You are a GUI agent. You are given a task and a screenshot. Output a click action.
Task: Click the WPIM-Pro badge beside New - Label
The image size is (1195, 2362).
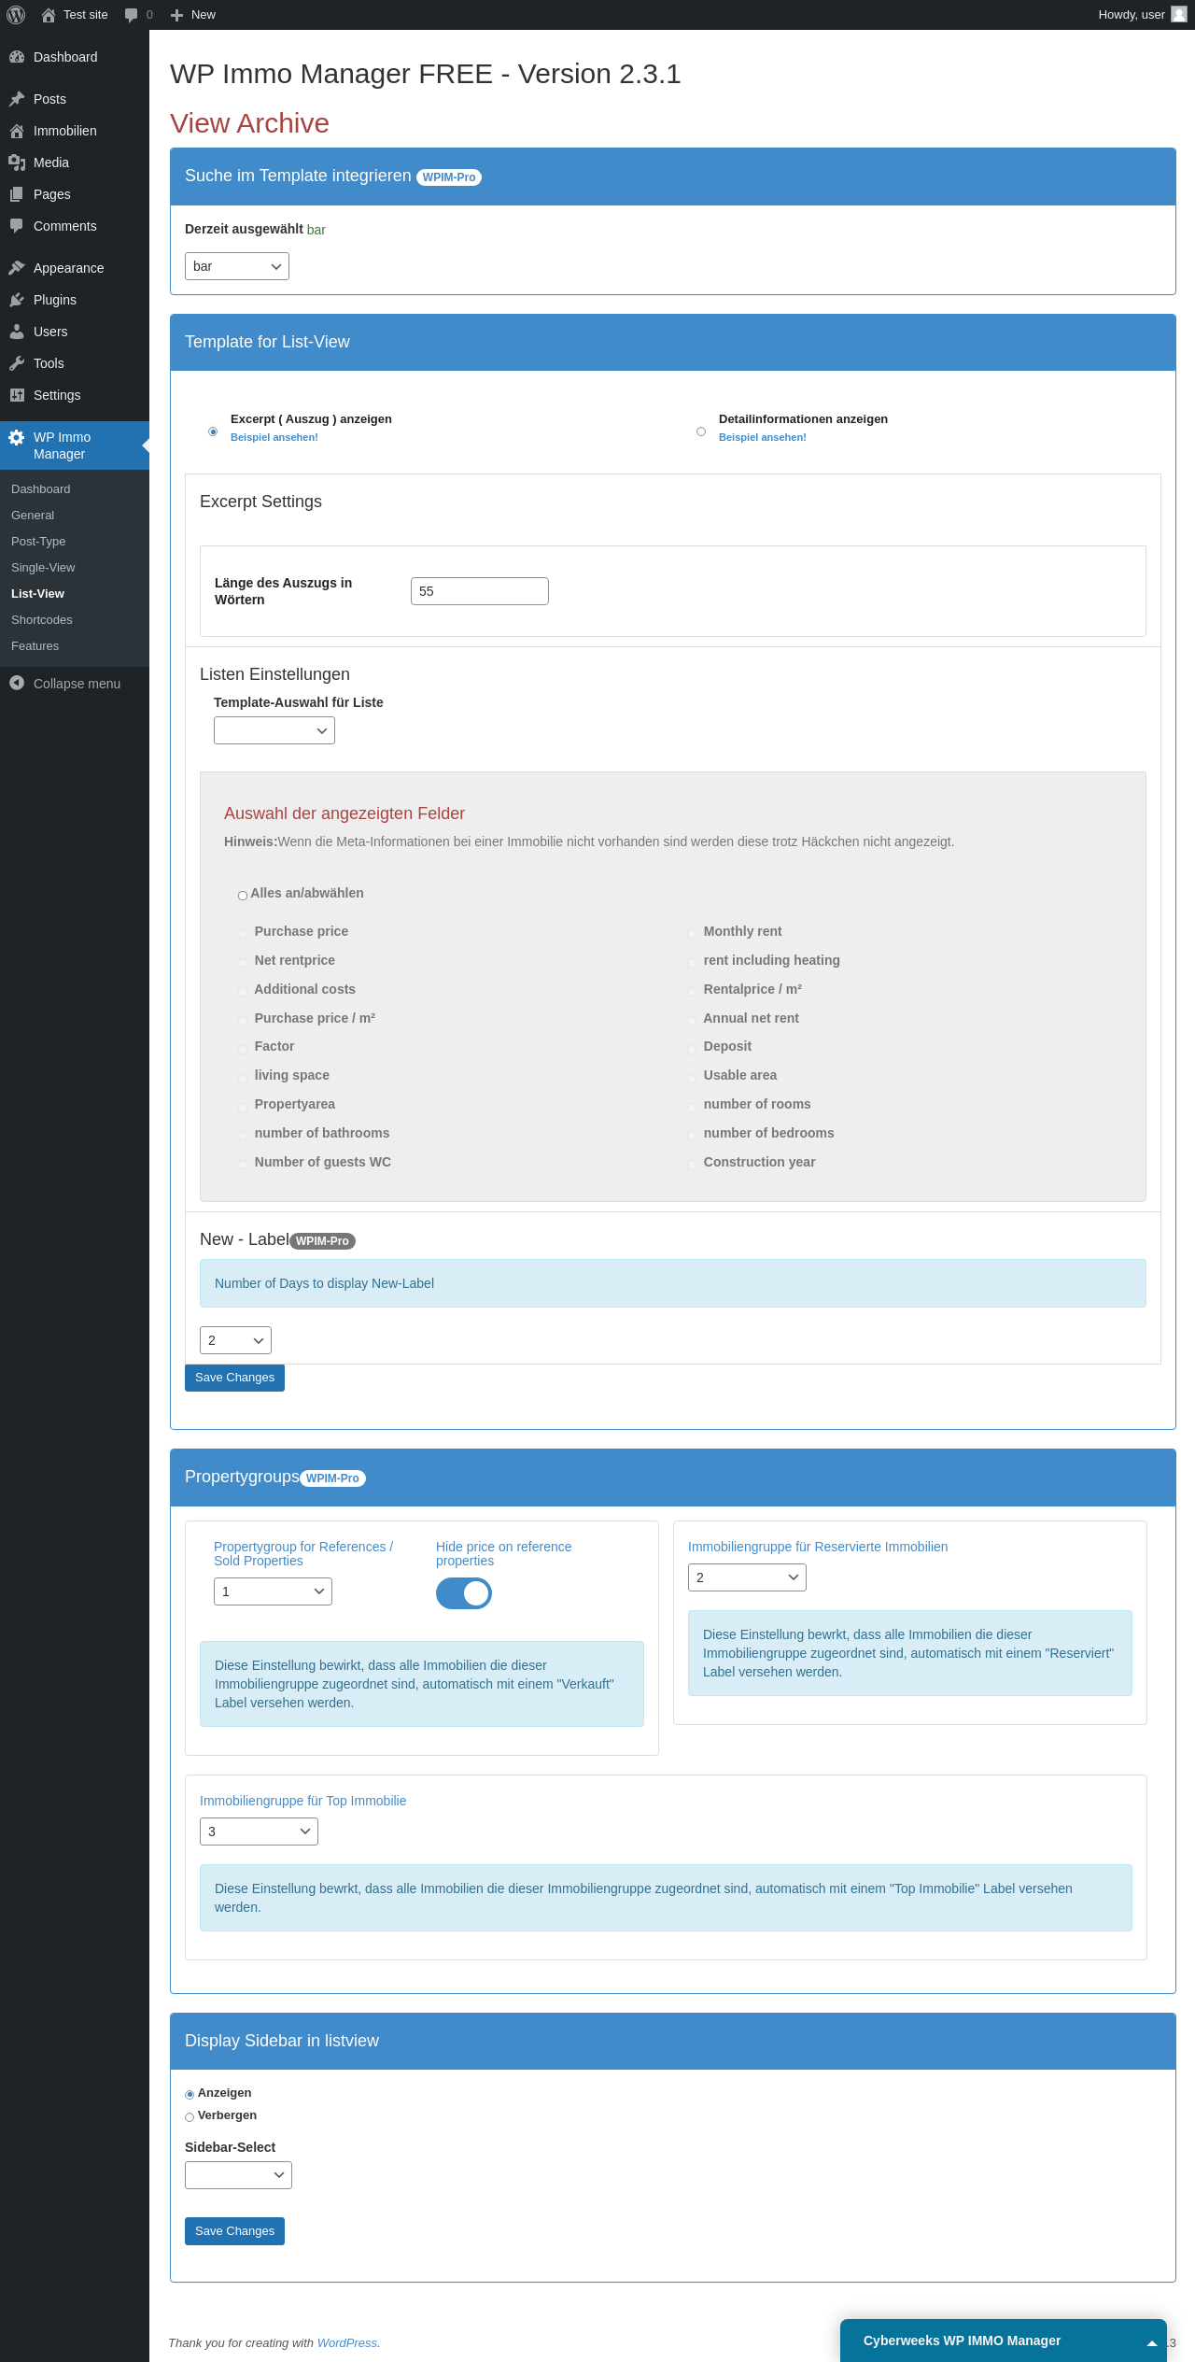(323, 1241)
